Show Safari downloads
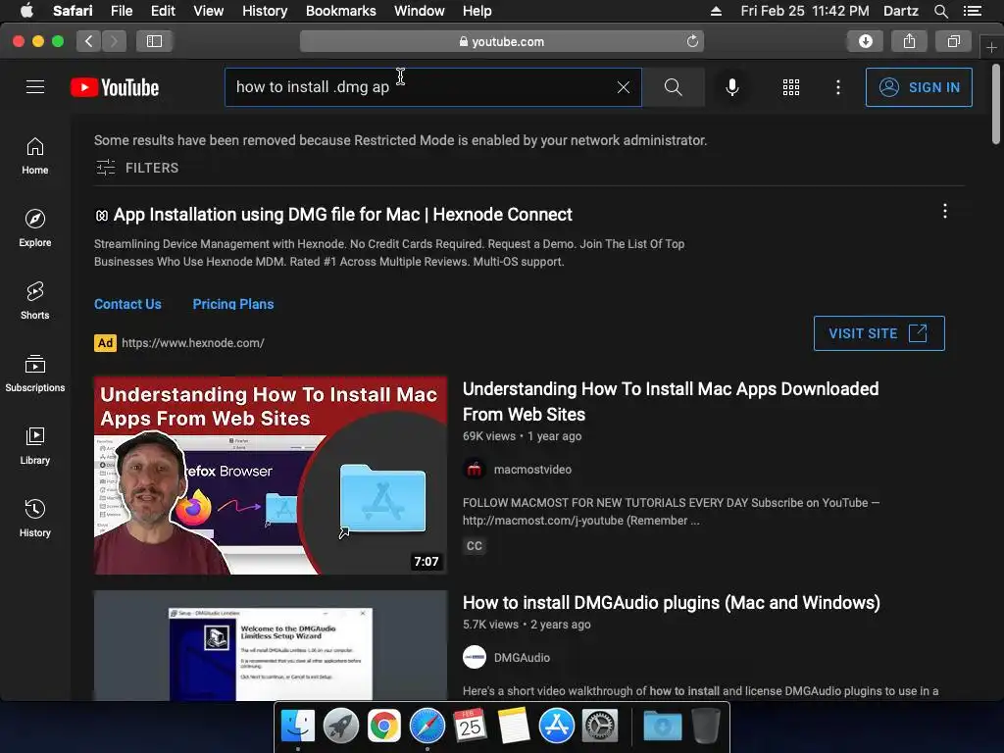 pos(865,41)
